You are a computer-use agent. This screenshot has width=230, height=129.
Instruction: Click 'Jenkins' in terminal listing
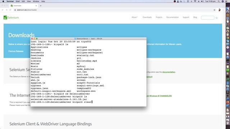coord(36,58)
